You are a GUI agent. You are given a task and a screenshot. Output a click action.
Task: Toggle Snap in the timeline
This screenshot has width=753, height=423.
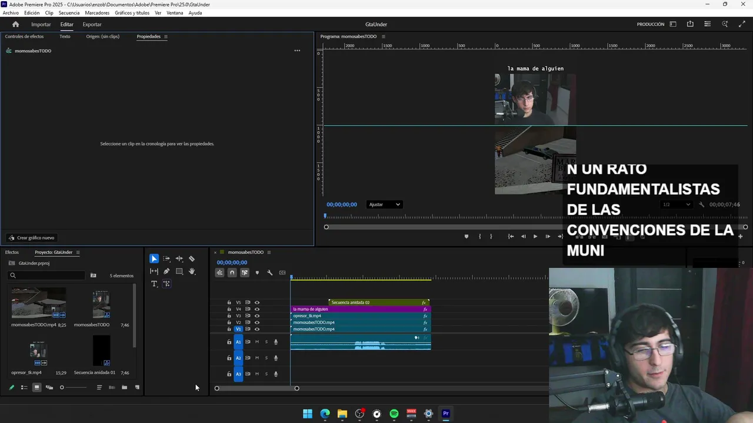point(232,273)
